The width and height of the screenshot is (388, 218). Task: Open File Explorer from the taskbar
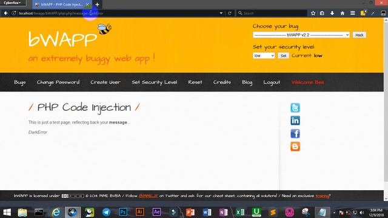(22, 212)
